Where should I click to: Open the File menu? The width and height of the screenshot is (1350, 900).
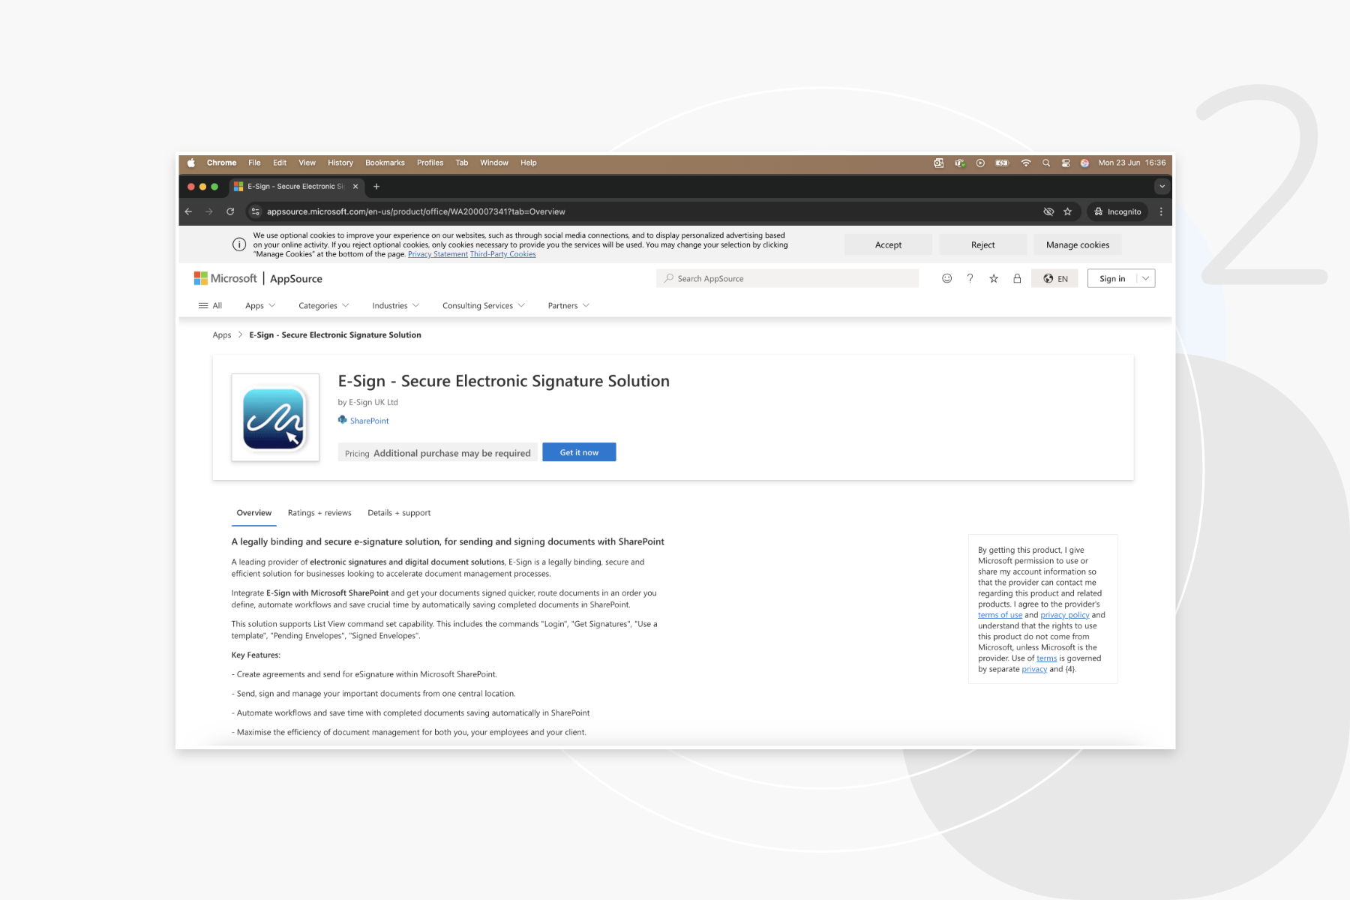click(x=254, y=163)
